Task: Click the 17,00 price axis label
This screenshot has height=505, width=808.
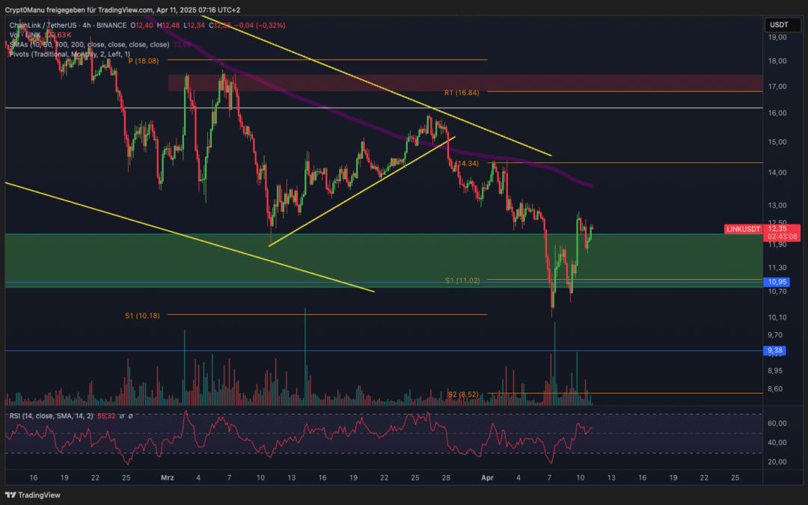Action: [x=777, y=87]
